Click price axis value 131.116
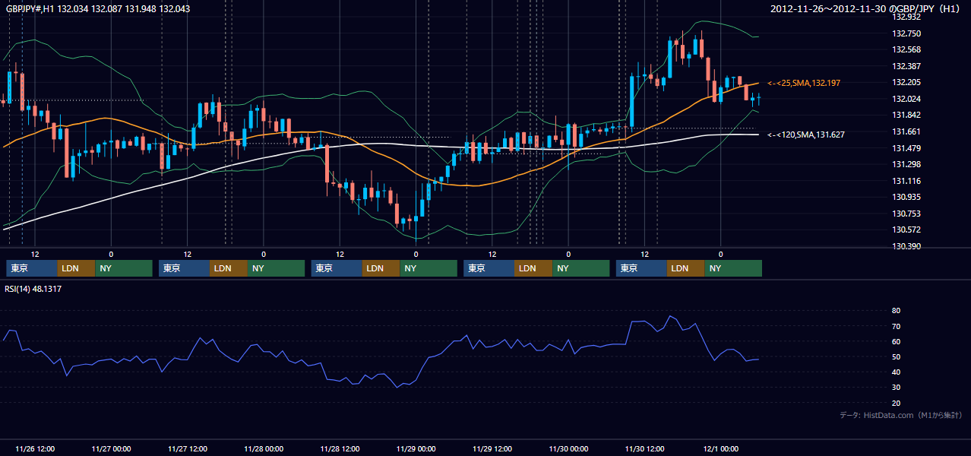 pyautogui.click(x=906, y=181)
